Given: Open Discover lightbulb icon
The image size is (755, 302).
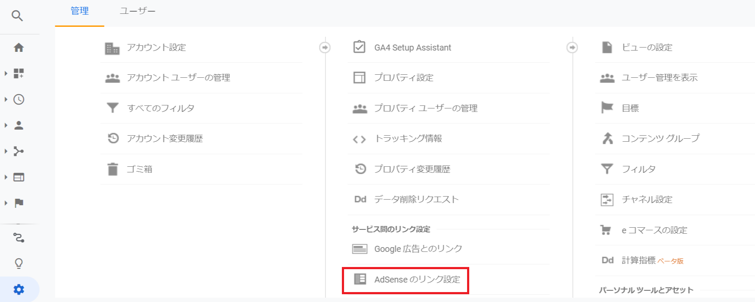Looking at the screenshot, I should [19, 264].
